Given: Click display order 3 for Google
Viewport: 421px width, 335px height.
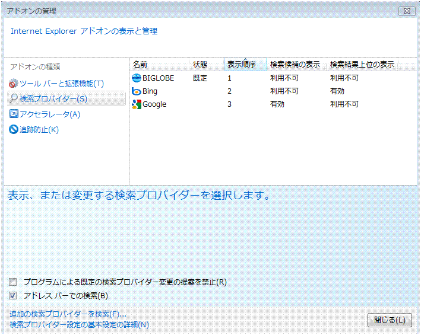Looking at the screenshot, I should point(229,104).
